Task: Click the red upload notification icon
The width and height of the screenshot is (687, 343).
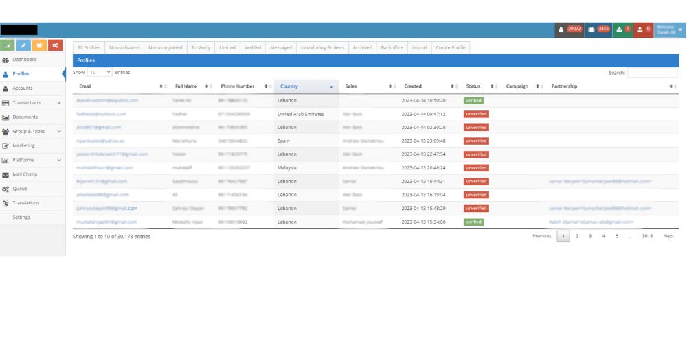Action: pyautogui.click(x=643, y=29)
